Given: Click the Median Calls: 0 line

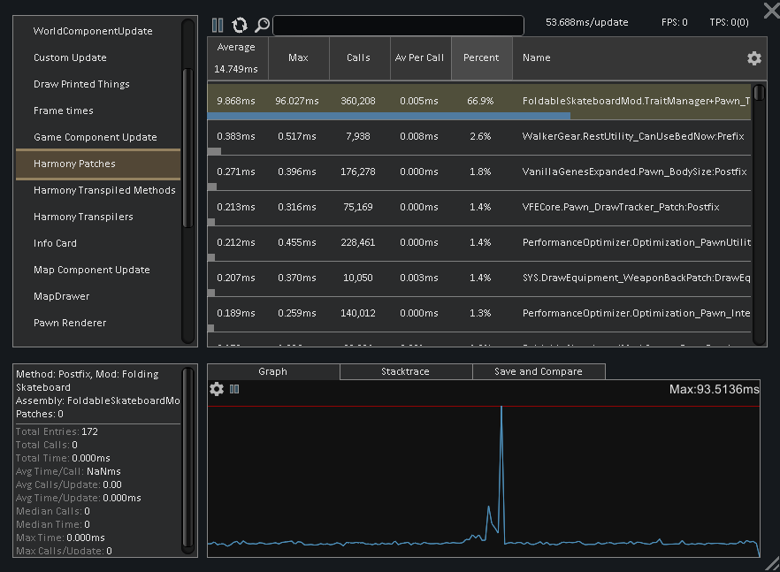Looking at the screenshot, I should pos(53,511).
